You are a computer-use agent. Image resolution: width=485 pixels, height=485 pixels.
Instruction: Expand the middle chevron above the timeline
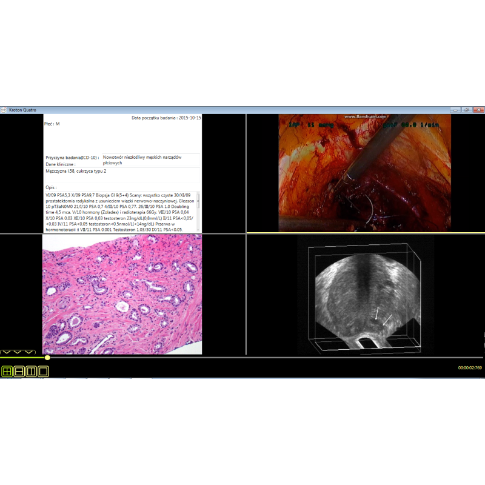(x=18, y=352)
